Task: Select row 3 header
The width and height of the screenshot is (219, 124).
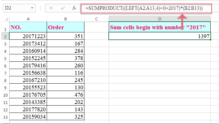Action: [x=5, y=44]
